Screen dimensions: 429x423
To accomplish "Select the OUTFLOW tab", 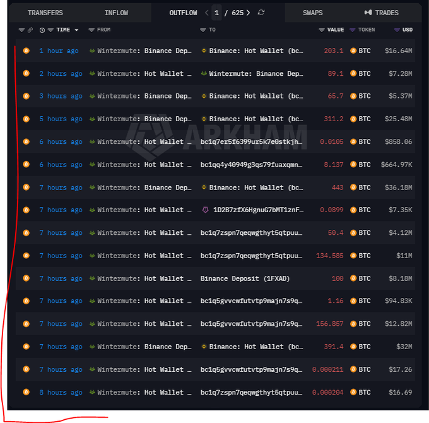I will click(183, 13).
